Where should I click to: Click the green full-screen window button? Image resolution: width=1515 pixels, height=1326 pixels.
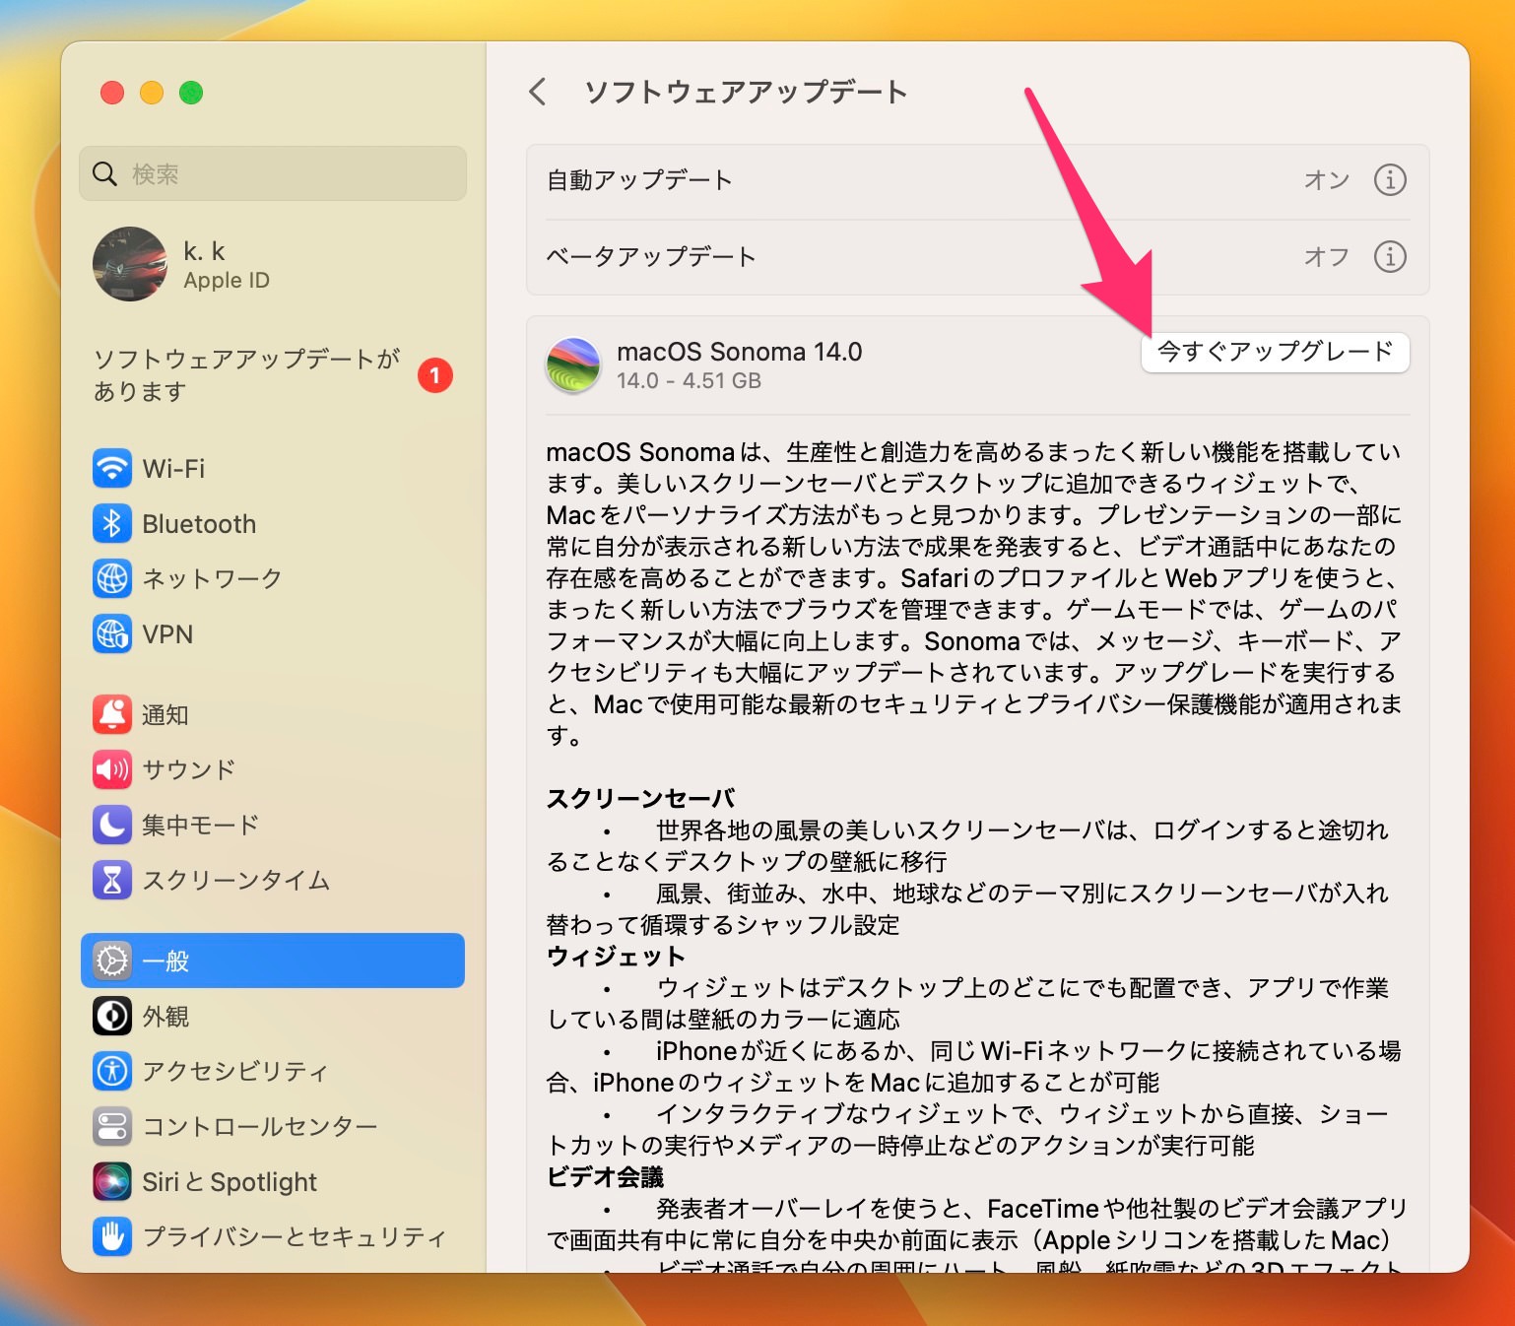191,93
